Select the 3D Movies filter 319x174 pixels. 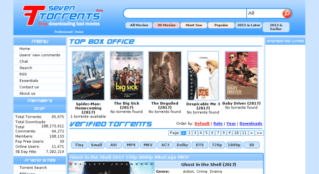pos(166,25)
